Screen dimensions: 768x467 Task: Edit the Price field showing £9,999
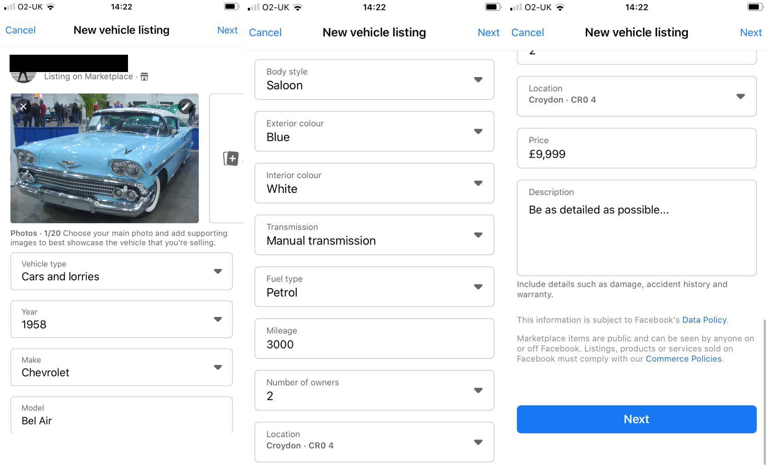point(636,148)
